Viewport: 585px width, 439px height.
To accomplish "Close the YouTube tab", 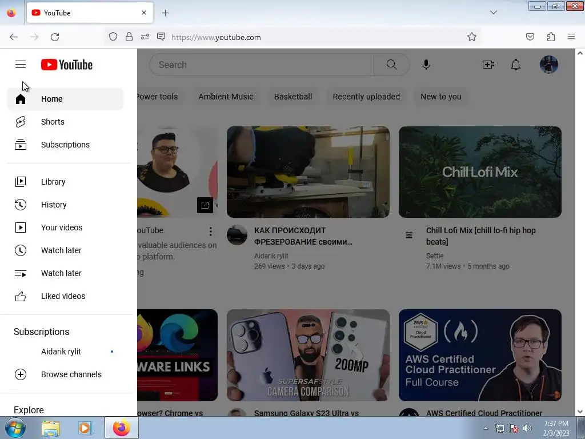I will pos(144,13).
